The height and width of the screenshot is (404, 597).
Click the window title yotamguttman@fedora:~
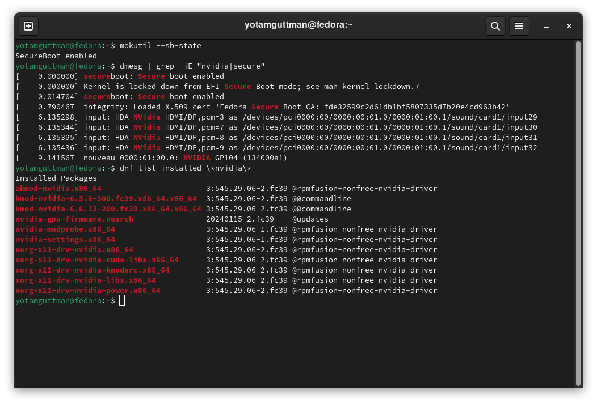point(298,25)
